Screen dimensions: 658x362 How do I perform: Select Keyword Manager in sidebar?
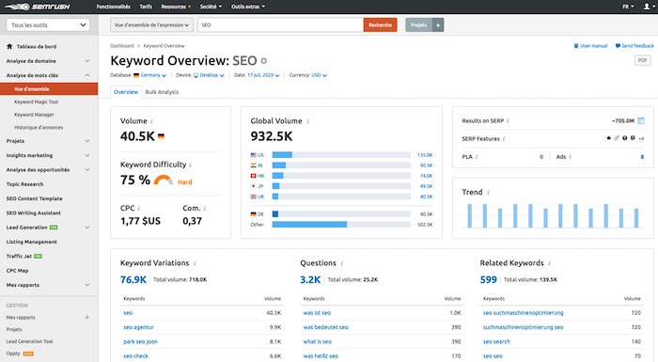click(34, 115)
